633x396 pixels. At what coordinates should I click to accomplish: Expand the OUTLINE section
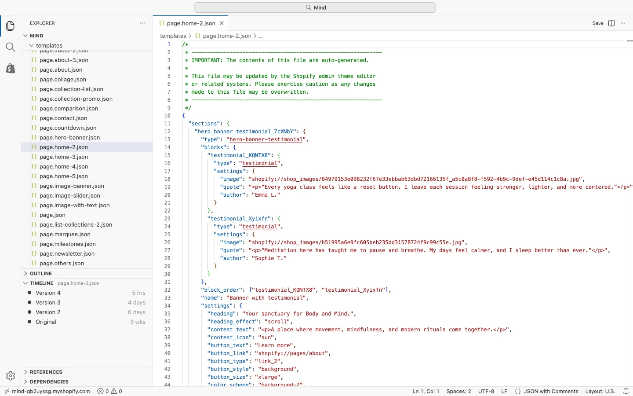(x=87, y=274)
